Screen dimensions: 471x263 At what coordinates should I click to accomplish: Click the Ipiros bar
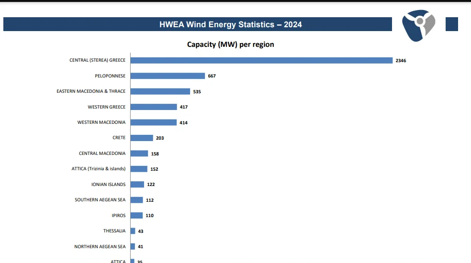(136, 215)
